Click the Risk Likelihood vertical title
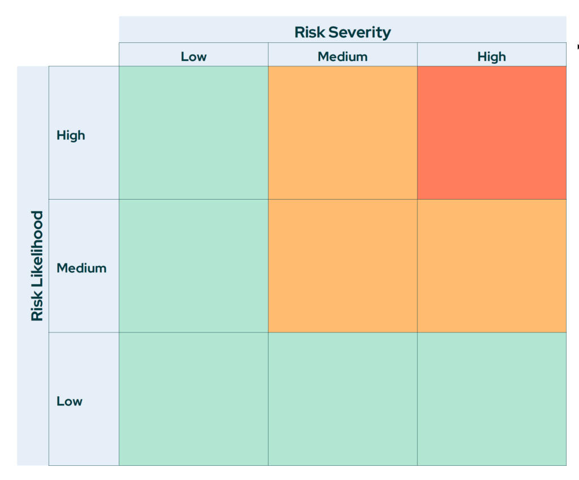This screenshot has height=480, width=579. coord(37,266)
